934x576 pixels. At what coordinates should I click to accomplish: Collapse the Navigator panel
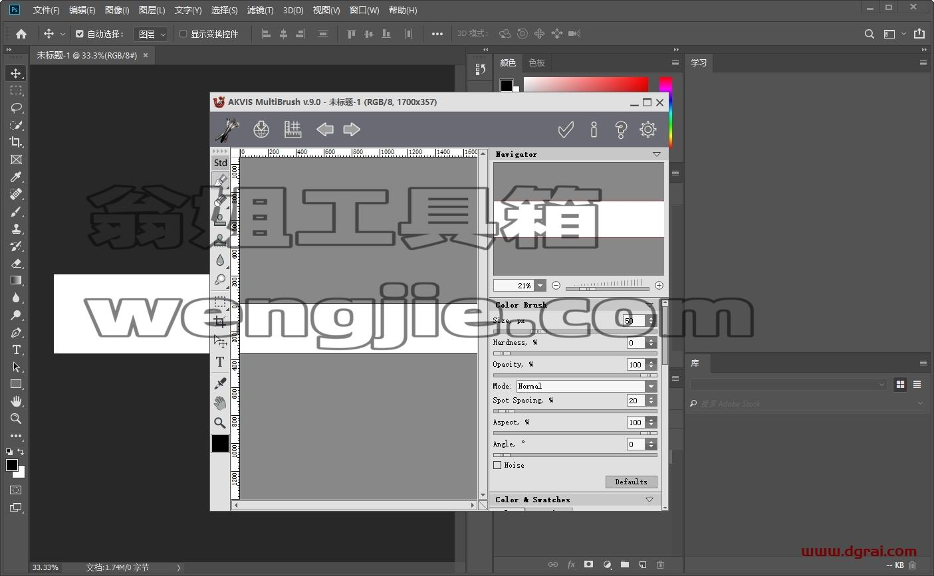(x=657, y=154)
